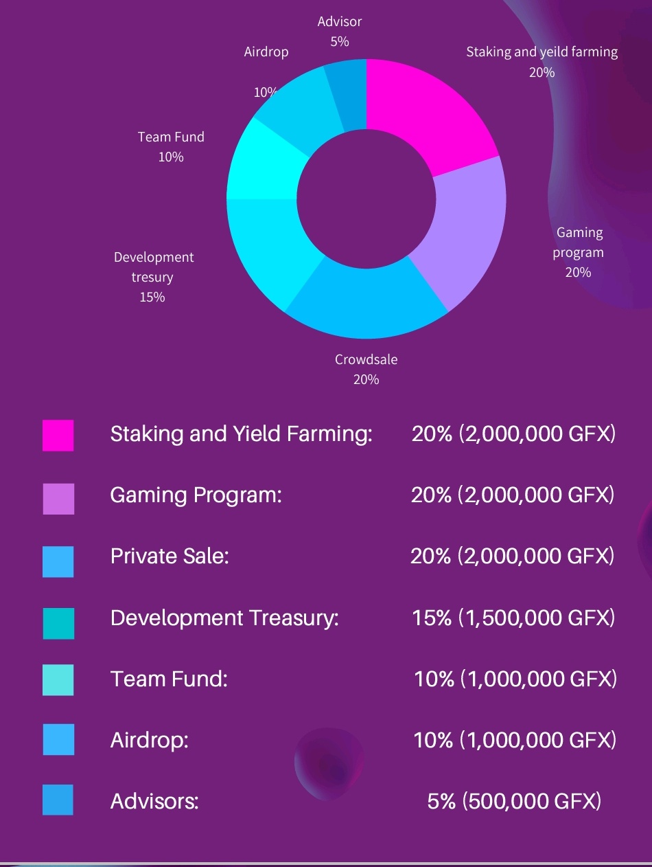This screenshot has width=652, height=867.
Task: Click the blue Airdrop legend swatch
Action: click(x=58, y=739)
